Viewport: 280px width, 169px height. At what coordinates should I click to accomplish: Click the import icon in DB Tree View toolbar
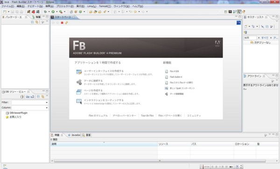point(28,97)
